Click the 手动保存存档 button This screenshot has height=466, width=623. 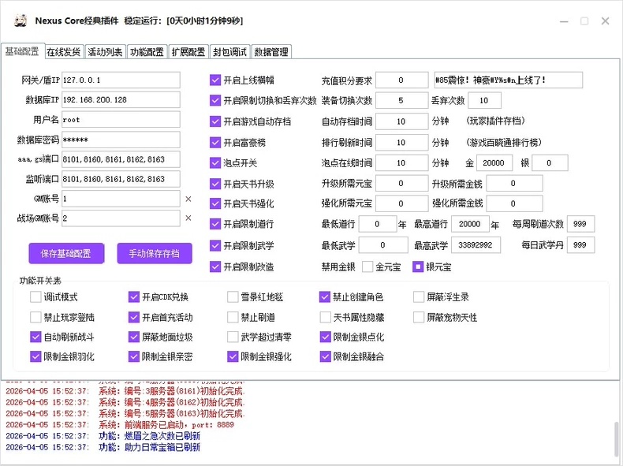coord(155,253)
